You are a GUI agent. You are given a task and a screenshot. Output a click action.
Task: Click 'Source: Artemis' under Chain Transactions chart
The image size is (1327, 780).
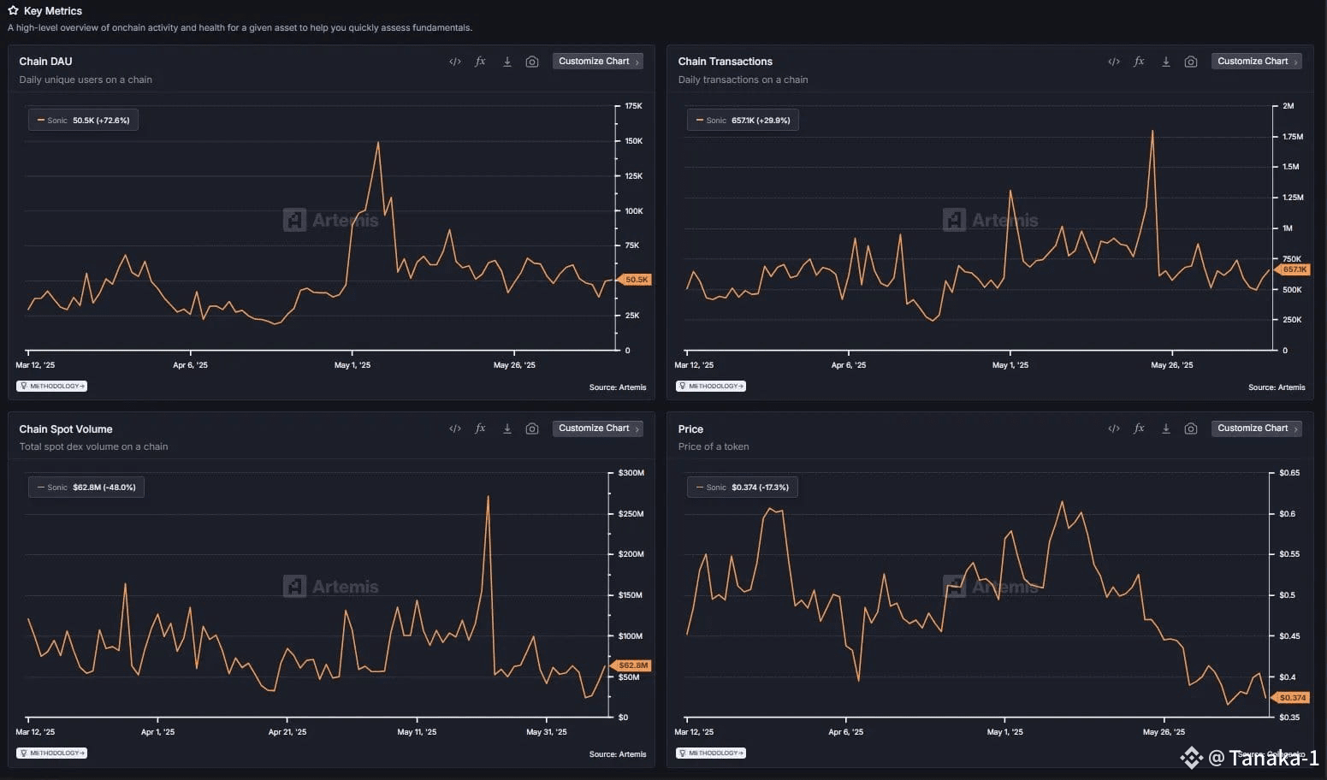coord(1277,387)
